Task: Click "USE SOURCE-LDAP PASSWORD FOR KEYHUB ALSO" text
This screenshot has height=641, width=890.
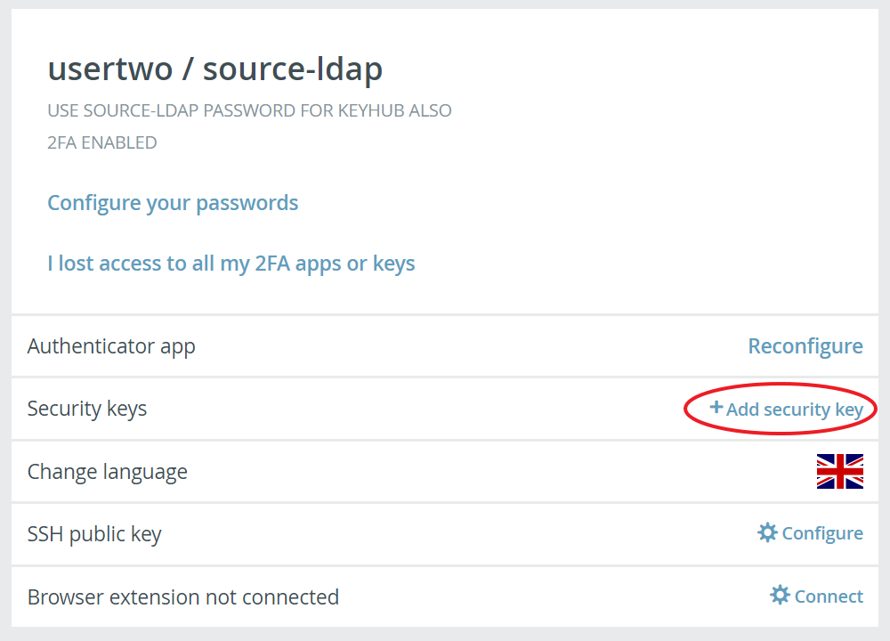Action: pyautogui.click(x=250, y=110)
